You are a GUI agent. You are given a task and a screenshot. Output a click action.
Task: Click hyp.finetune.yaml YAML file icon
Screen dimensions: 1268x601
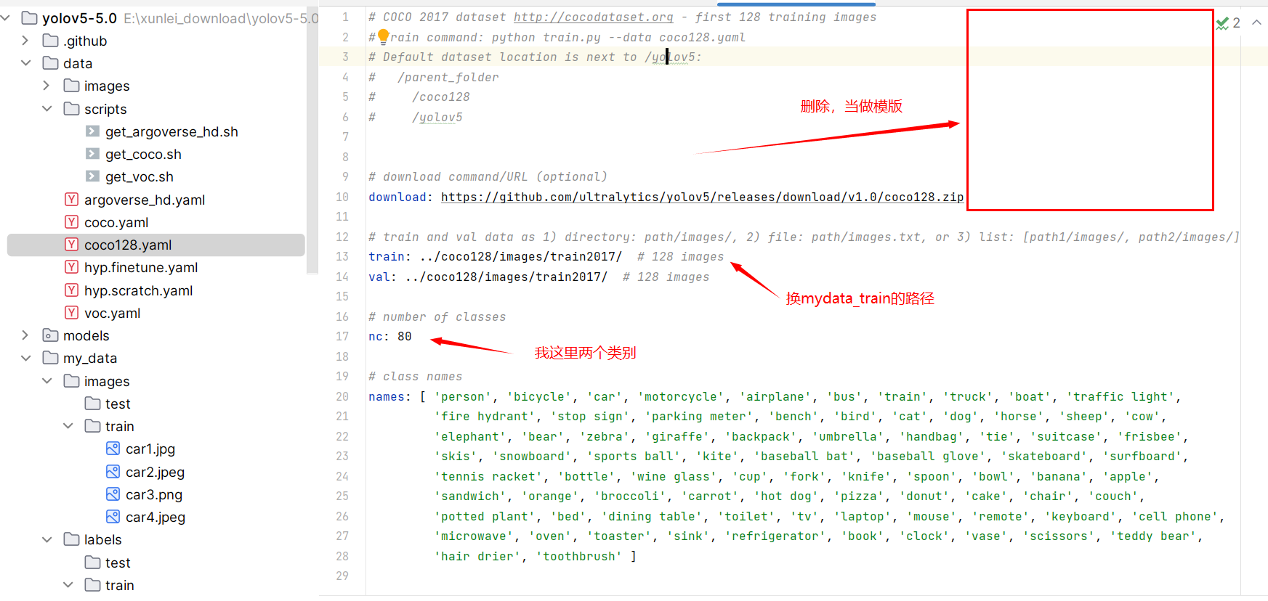coord(71,267)
